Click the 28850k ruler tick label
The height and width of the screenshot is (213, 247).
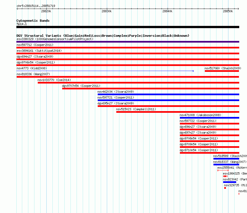click(x=228, y=11)
